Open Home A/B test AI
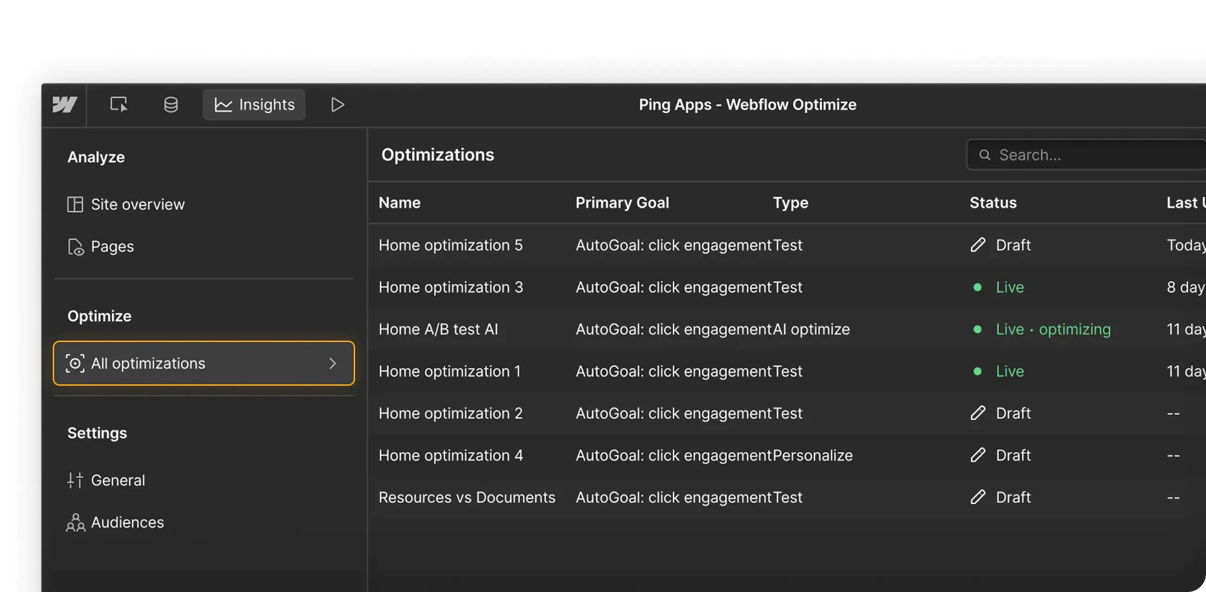 (438, 329)
